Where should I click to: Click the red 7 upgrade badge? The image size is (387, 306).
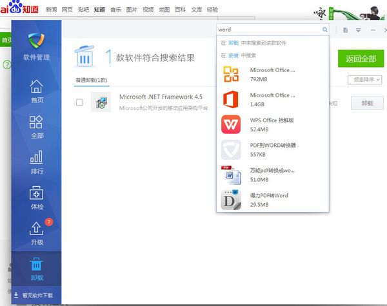(x=49, y=222)
